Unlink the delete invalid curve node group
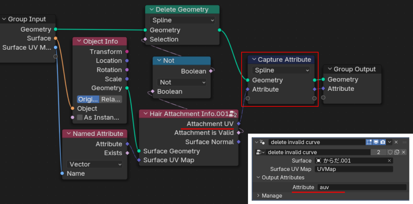The image size is (413, 204). point(403,152)
